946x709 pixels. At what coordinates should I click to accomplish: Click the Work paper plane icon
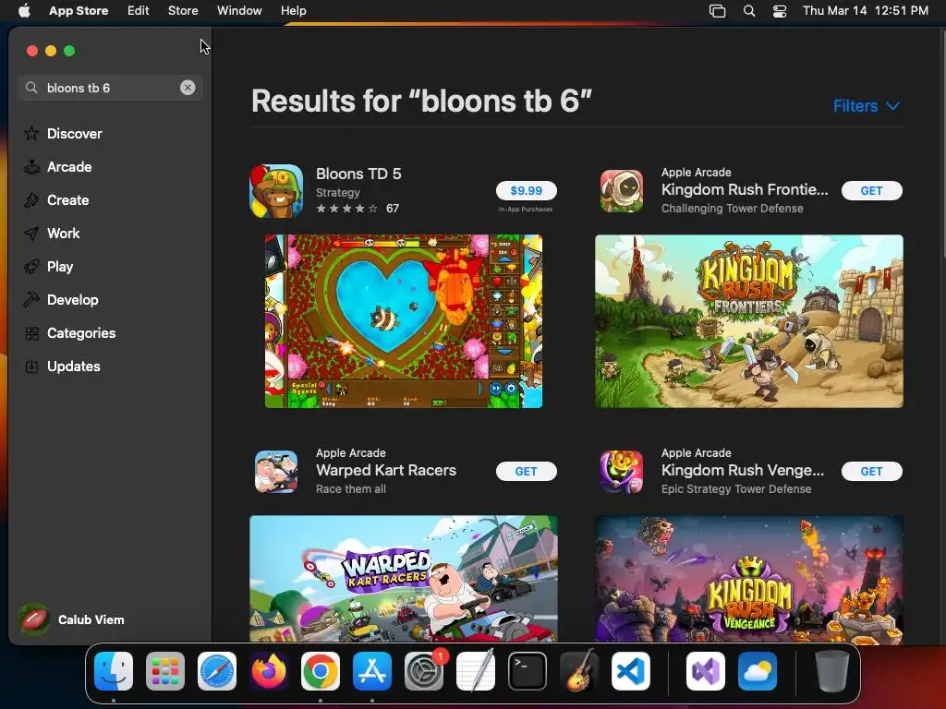point(31,233)
